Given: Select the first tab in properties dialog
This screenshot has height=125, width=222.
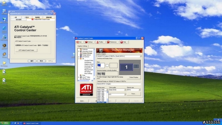Looking at the screenshot, I should coord(16,17).
